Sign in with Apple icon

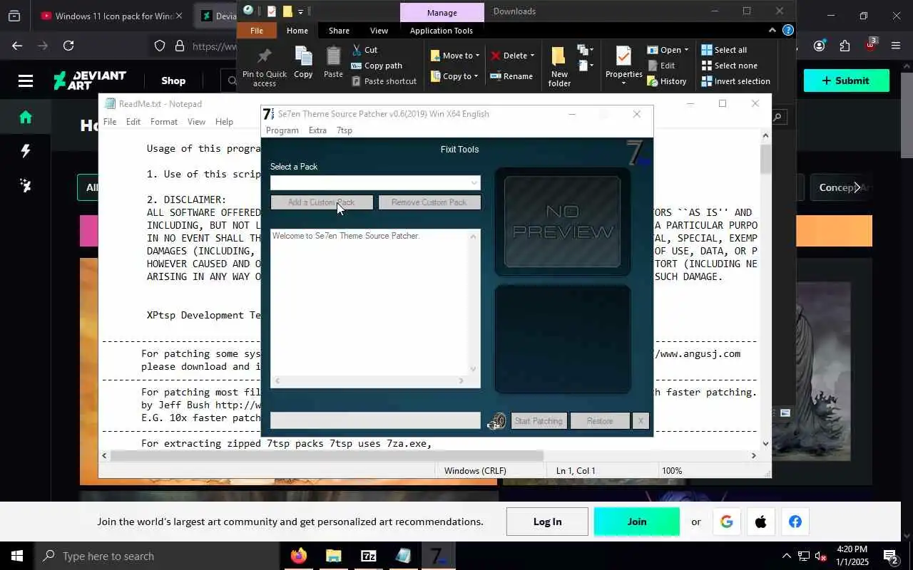point(761,522)
